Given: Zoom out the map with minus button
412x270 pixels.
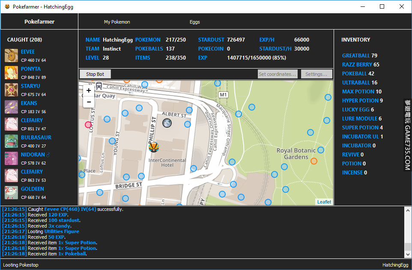Looking at the screenshot, I should (x=89, y=102).
